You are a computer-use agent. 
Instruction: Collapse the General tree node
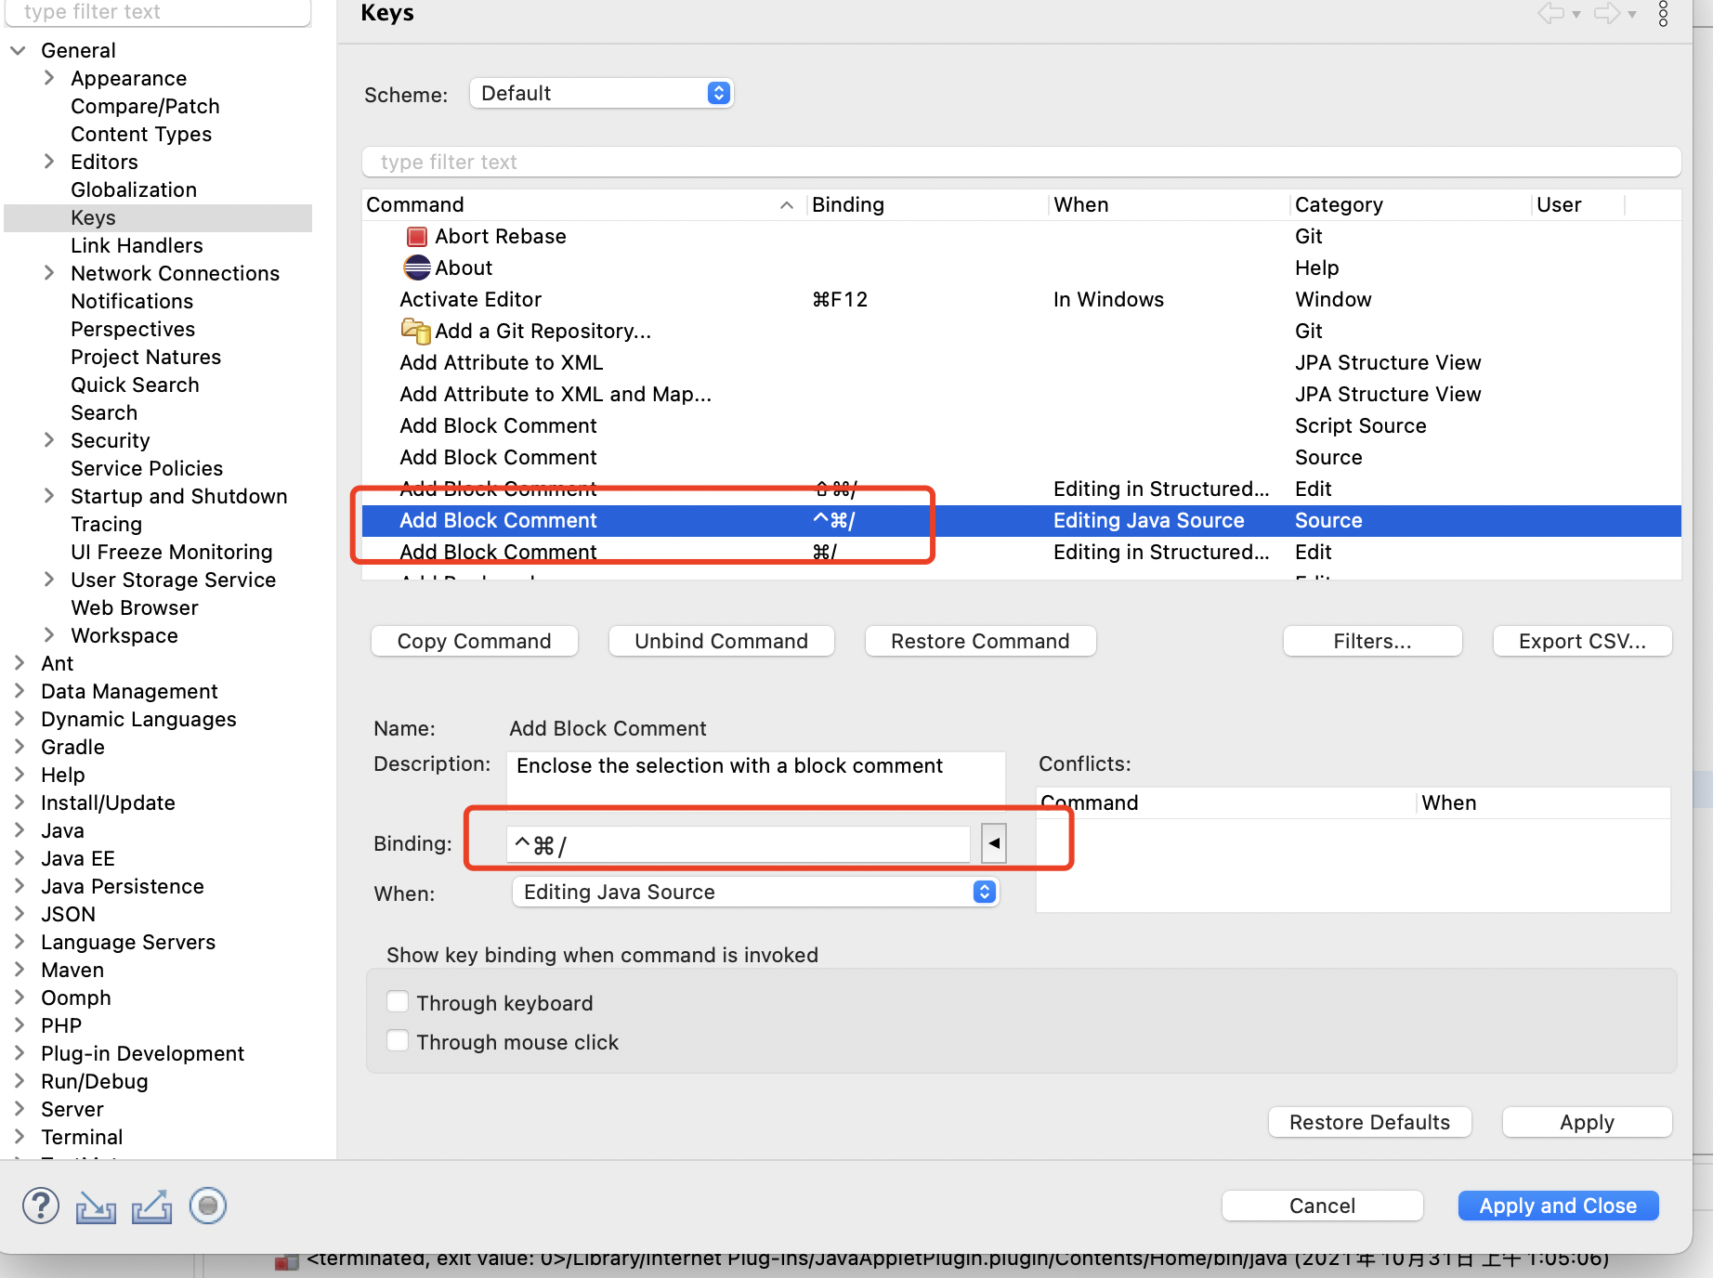click(x=18, y=50)
